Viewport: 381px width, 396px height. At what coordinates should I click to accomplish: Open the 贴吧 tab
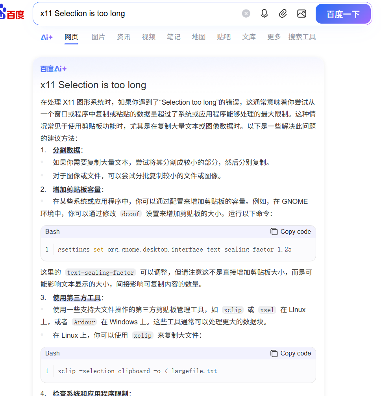(x=224, y=37)
